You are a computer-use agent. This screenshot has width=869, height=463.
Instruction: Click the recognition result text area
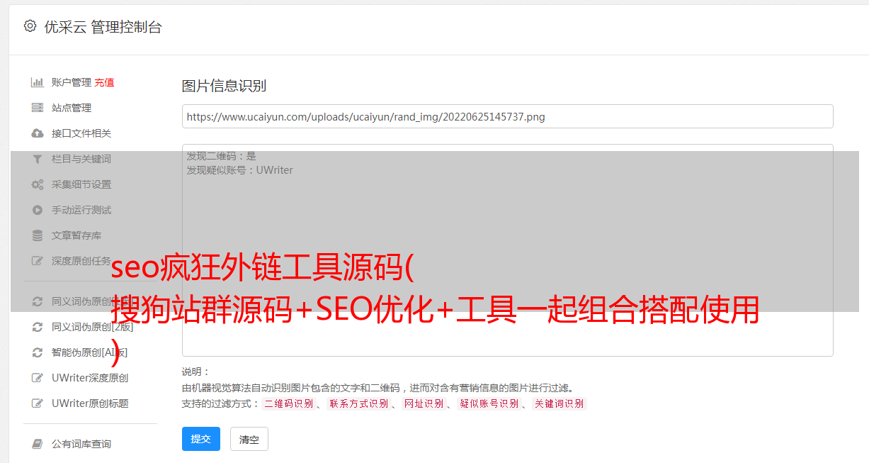(x=507, y=250)
